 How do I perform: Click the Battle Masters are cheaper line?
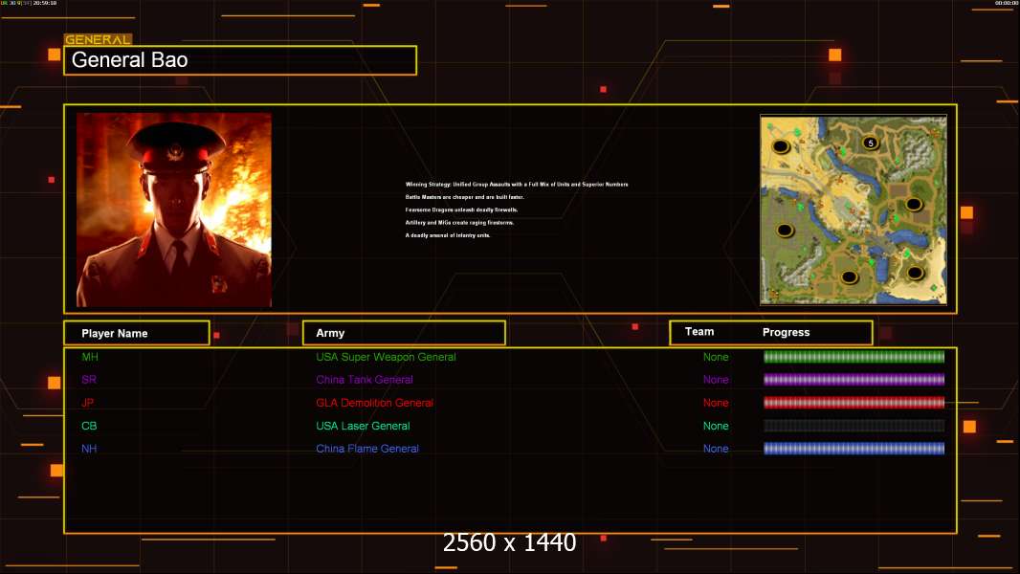point(464,197)
